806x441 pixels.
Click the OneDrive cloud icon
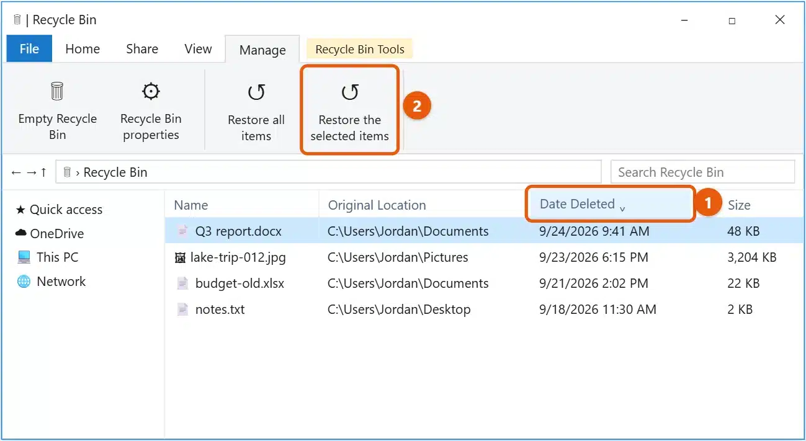21,233
